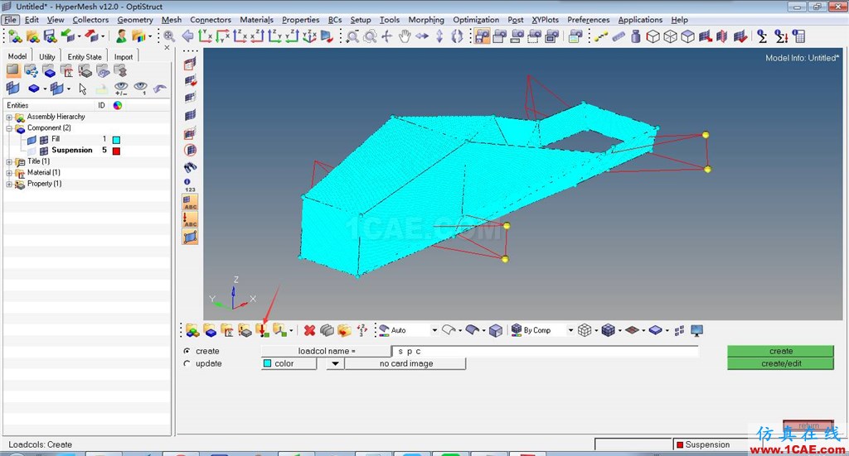Viewport: 849px width, 456px height.
Task: Open the Auto geometry color dropdown
Action: pos(434,330)
